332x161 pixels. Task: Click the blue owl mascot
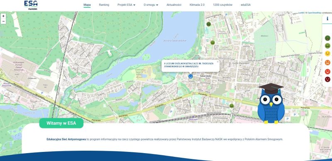pos(271,103)
